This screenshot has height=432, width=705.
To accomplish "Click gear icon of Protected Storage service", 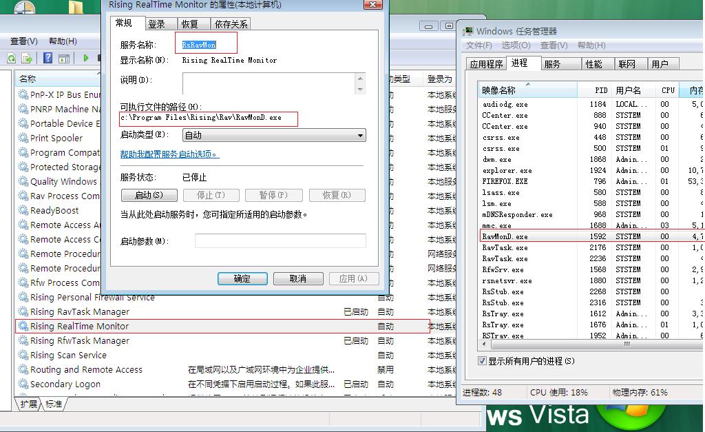I will pyautogui.click(x=23, y=167).
